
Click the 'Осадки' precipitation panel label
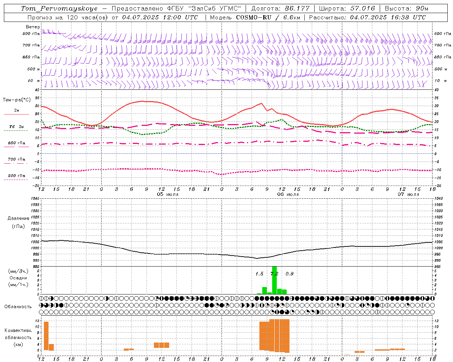pos(18,278)
